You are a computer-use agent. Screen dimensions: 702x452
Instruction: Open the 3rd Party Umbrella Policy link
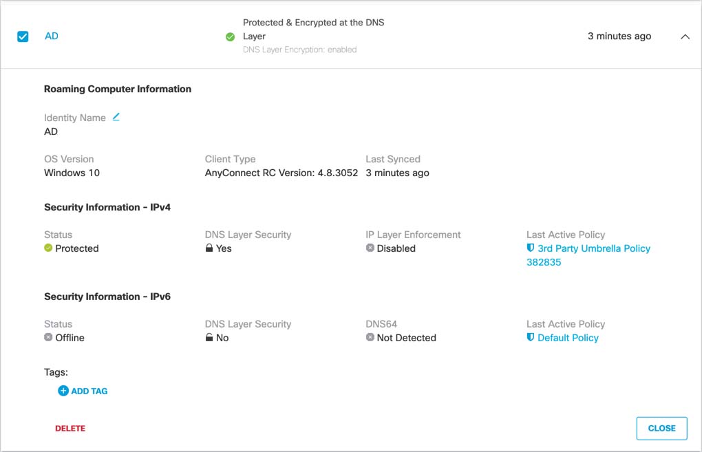point(593,248)
